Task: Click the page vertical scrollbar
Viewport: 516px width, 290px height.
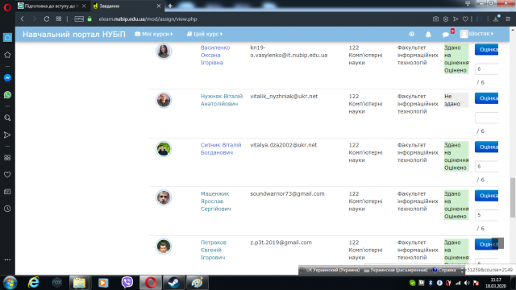Action: point(513,197)
